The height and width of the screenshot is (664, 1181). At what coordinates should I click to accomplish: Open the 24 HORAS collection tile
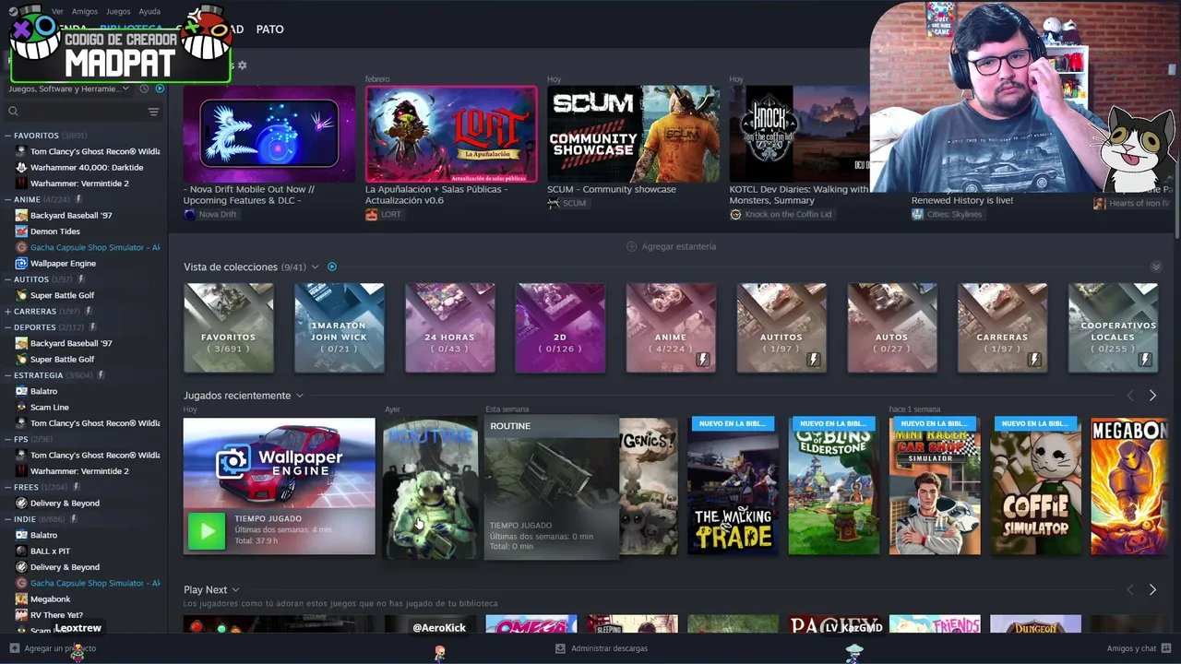tap(450, 328)
